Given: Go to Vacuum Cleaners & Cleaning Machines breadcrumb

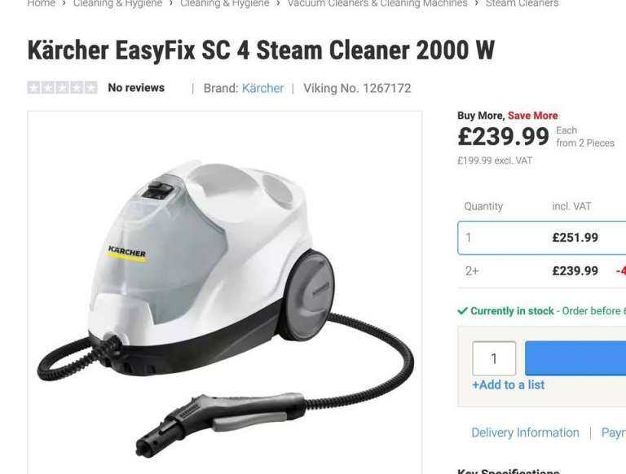Looking at the screenshot, I should click(x=377, y=3).
